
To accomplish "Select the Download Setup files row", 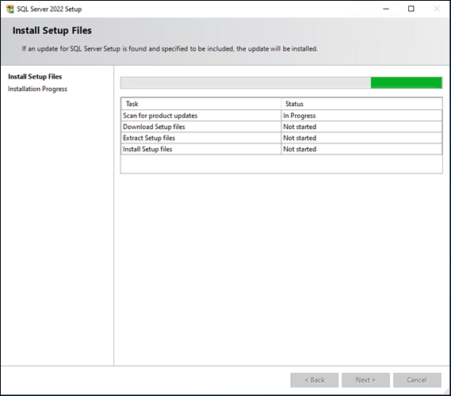I will pos(281,127).
